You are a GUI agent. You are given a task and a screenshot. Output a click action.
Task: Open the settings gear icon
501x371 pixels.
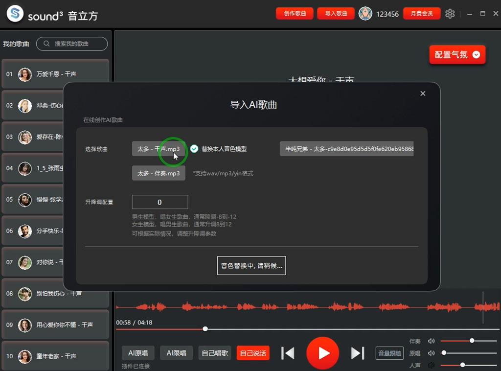coord(450,14)
